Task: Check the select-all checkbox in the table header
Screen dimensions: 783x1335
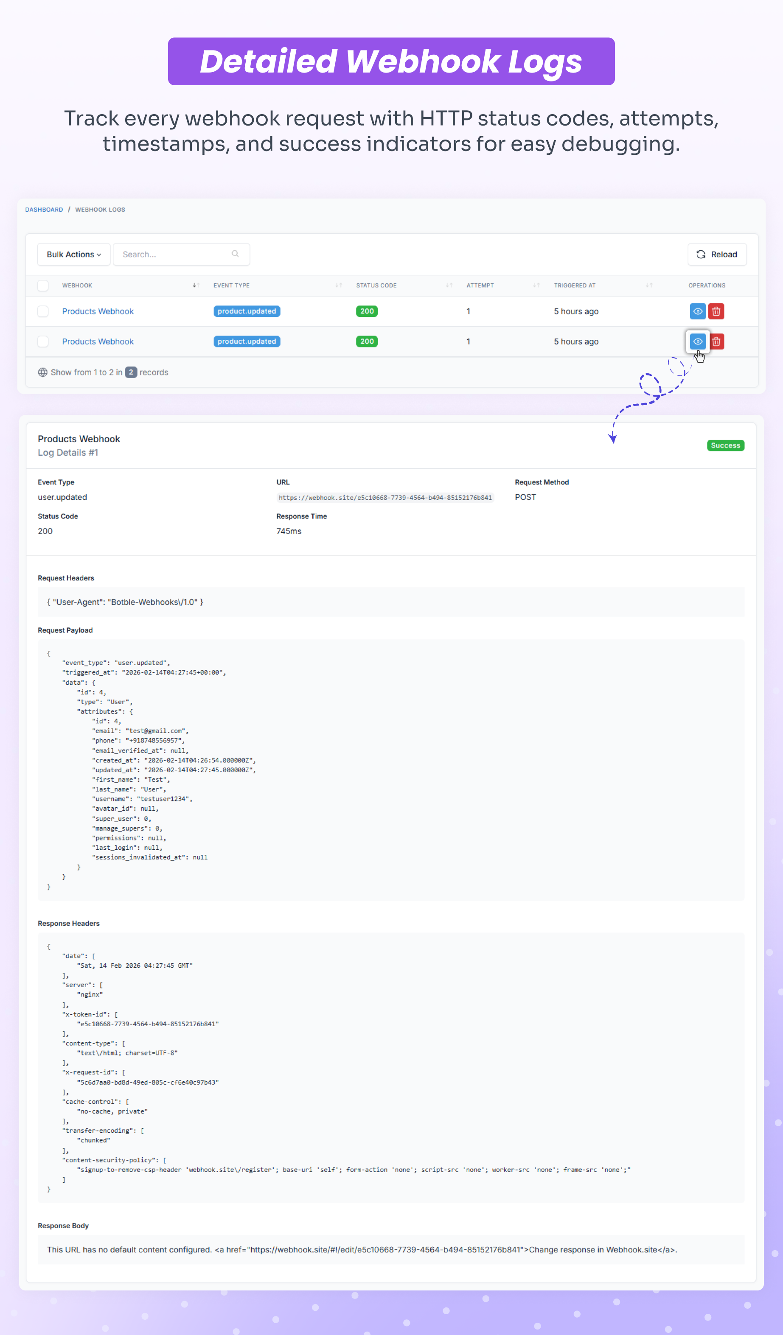Action: tap(43, 285)
